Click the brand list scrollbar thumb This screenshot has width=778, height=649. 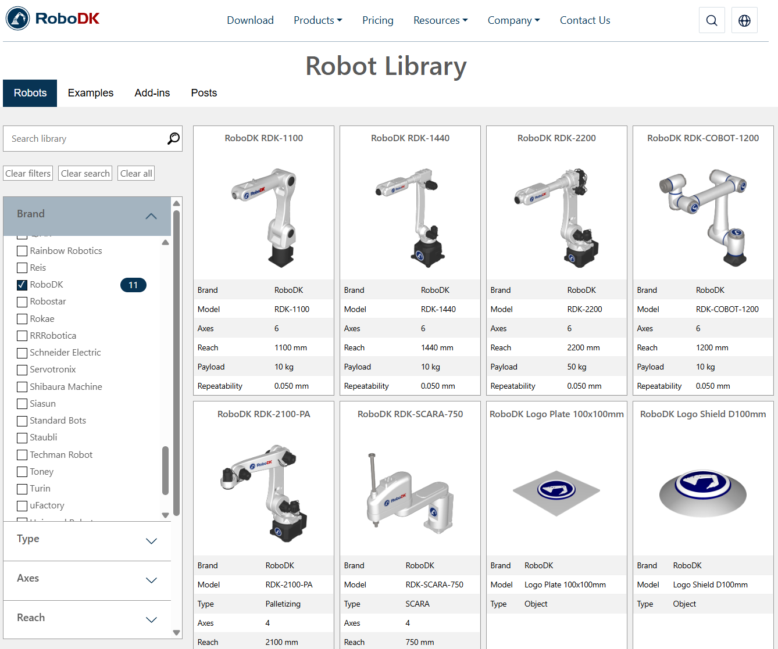pos(165,470)
